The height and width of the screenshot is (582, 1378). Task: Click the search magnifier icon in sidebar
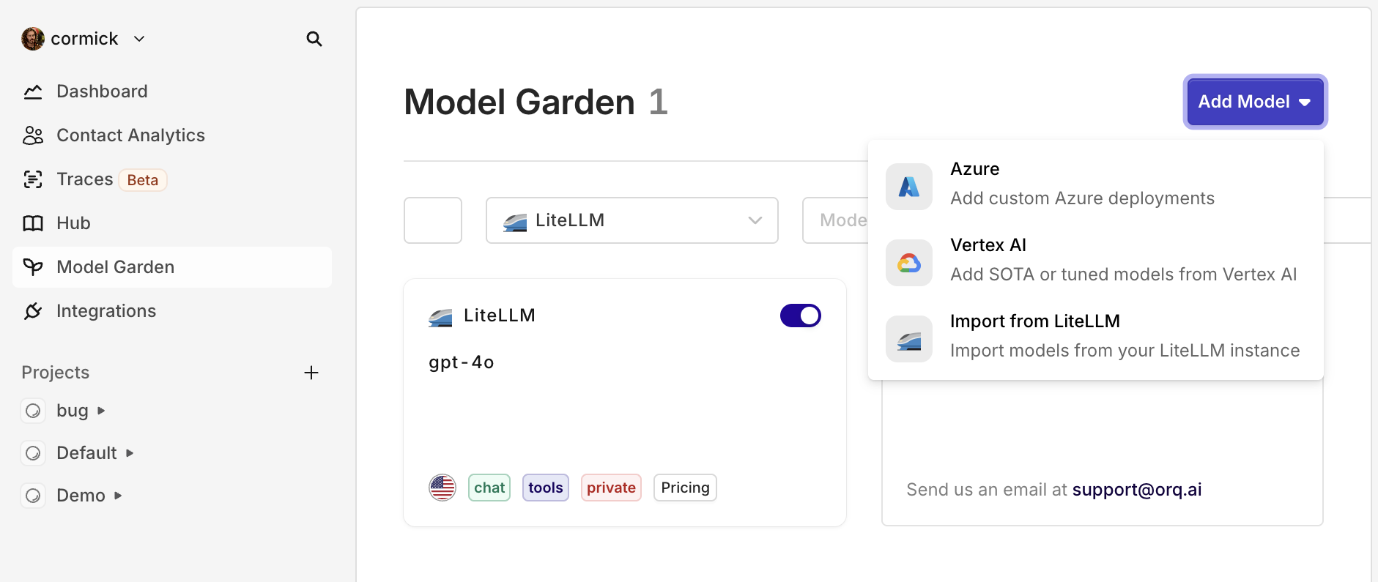coord(314,39)
